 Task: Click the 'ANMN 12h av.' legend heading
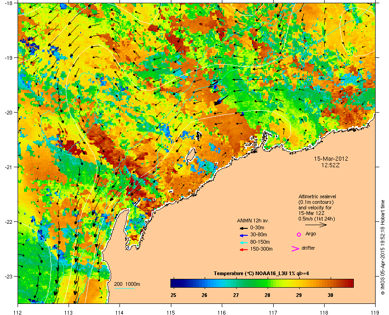tap(253, 220)
